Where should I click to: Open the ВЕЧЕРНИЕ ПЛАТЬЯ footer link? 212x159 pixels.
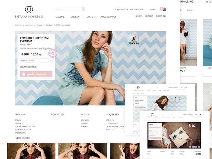(23, 130)
